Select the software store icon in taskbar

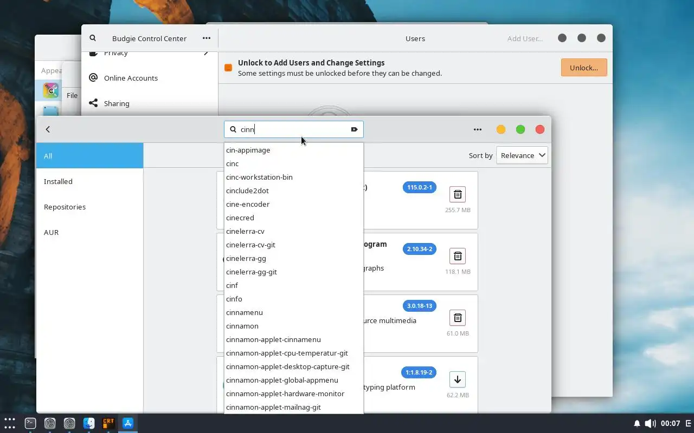click(128, 423)
